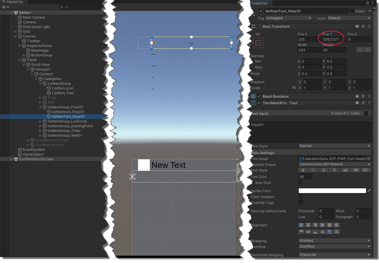This screenshot has width=379, height=263.
Task: Enable Color Gradient checkbox
Action: (301, 197)
